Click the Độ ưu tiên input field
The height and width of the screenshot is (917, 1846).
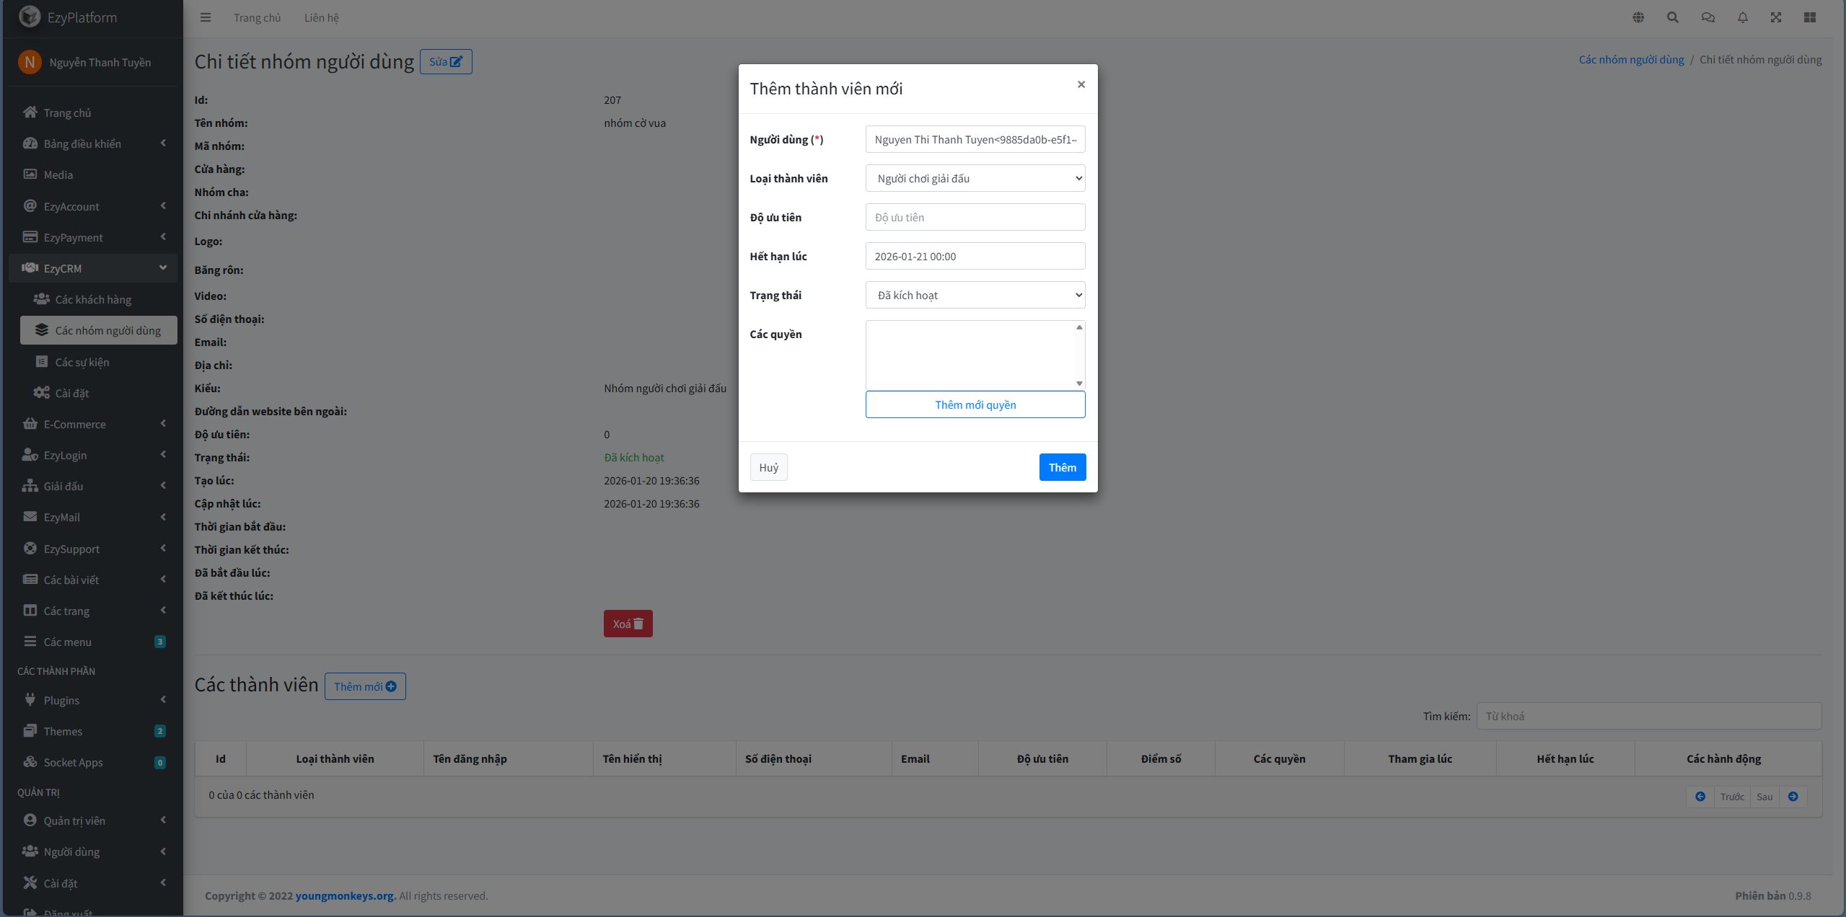point(975,217)
